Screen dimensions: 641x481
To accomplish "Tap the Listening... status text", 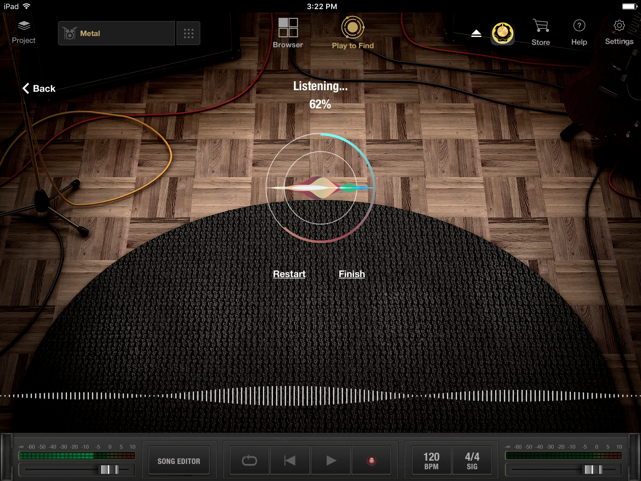I will pyautogui.click(x=320, y=86).
